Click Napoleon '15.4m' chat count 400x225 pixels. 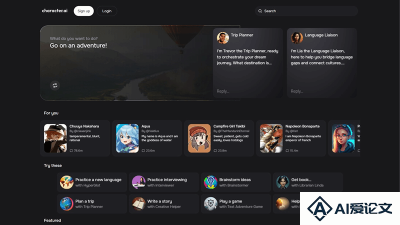click(294, 150)
